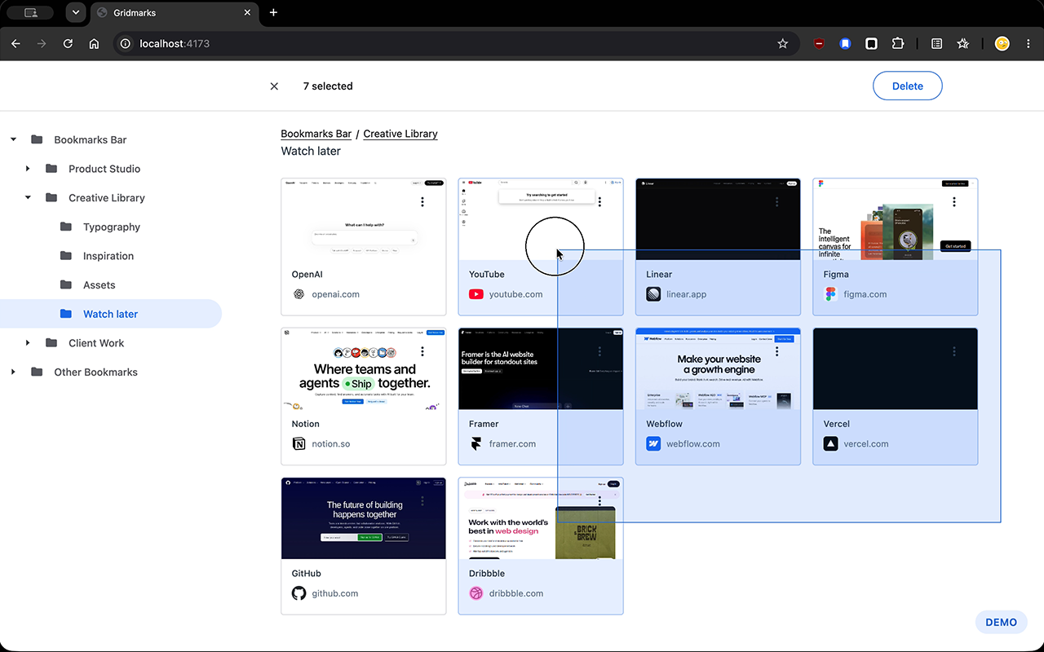Open a new browser tab
The height and width of the screenshot is (652, 1044).
(x=273, y=13)
